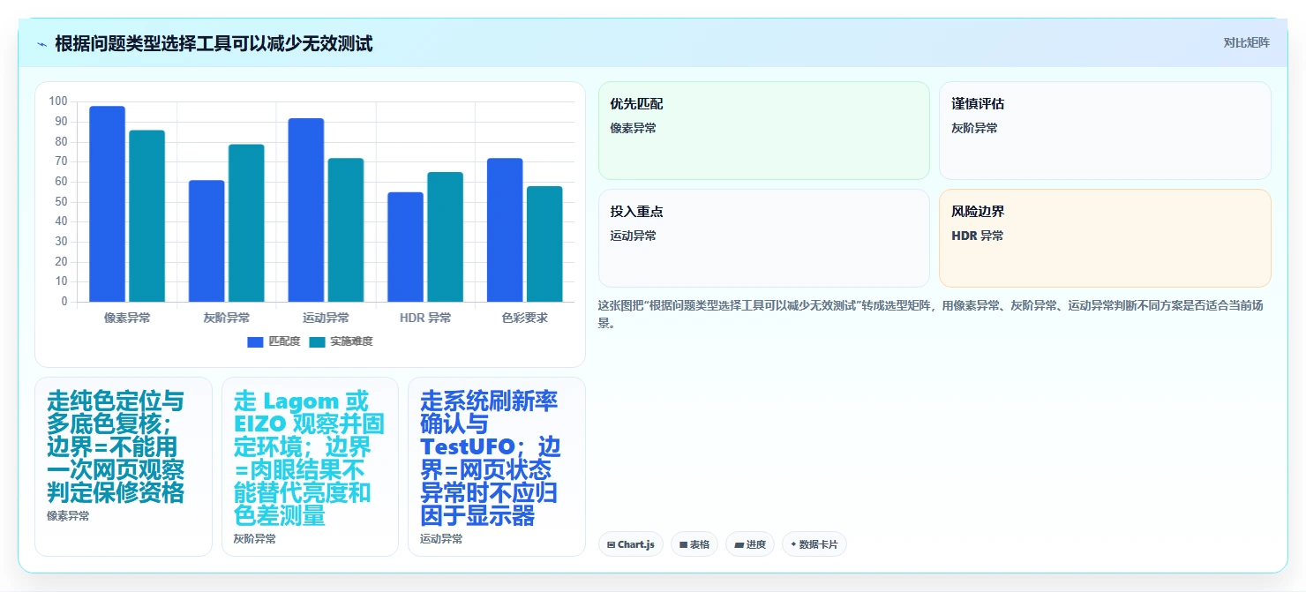Click the header title 根据问题类型选择工具可以减少无效测试

pos(214,44)
